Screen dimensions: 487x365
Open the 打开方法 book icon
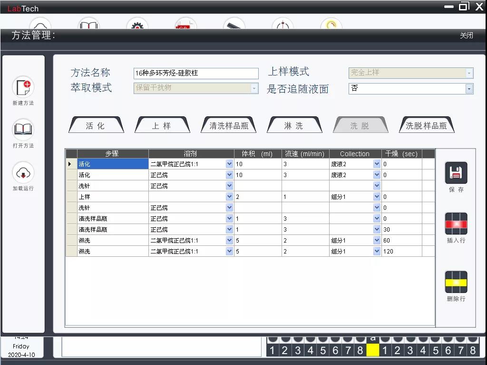(23, 130)
